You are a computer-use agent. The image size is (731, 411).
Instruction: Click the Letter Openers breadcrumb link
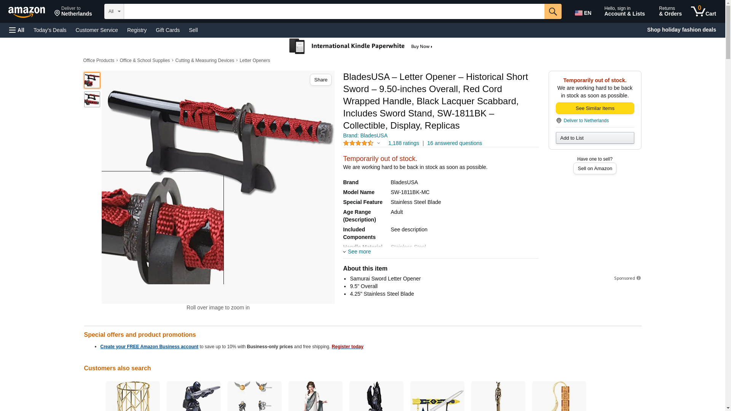[255, 61]
